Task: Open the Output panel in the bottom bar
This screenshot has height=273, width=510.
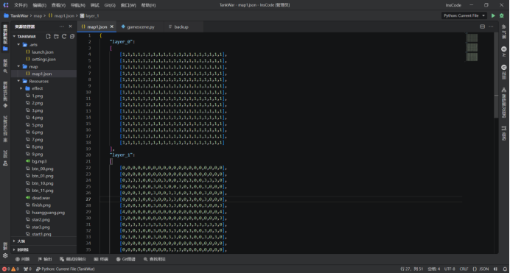Action: click(x=45, y=259)
